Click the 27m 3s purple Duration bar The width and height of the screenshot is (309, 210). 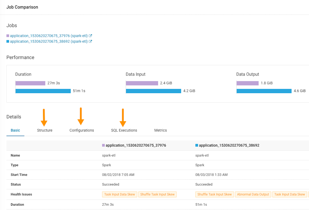coord(30,83)
